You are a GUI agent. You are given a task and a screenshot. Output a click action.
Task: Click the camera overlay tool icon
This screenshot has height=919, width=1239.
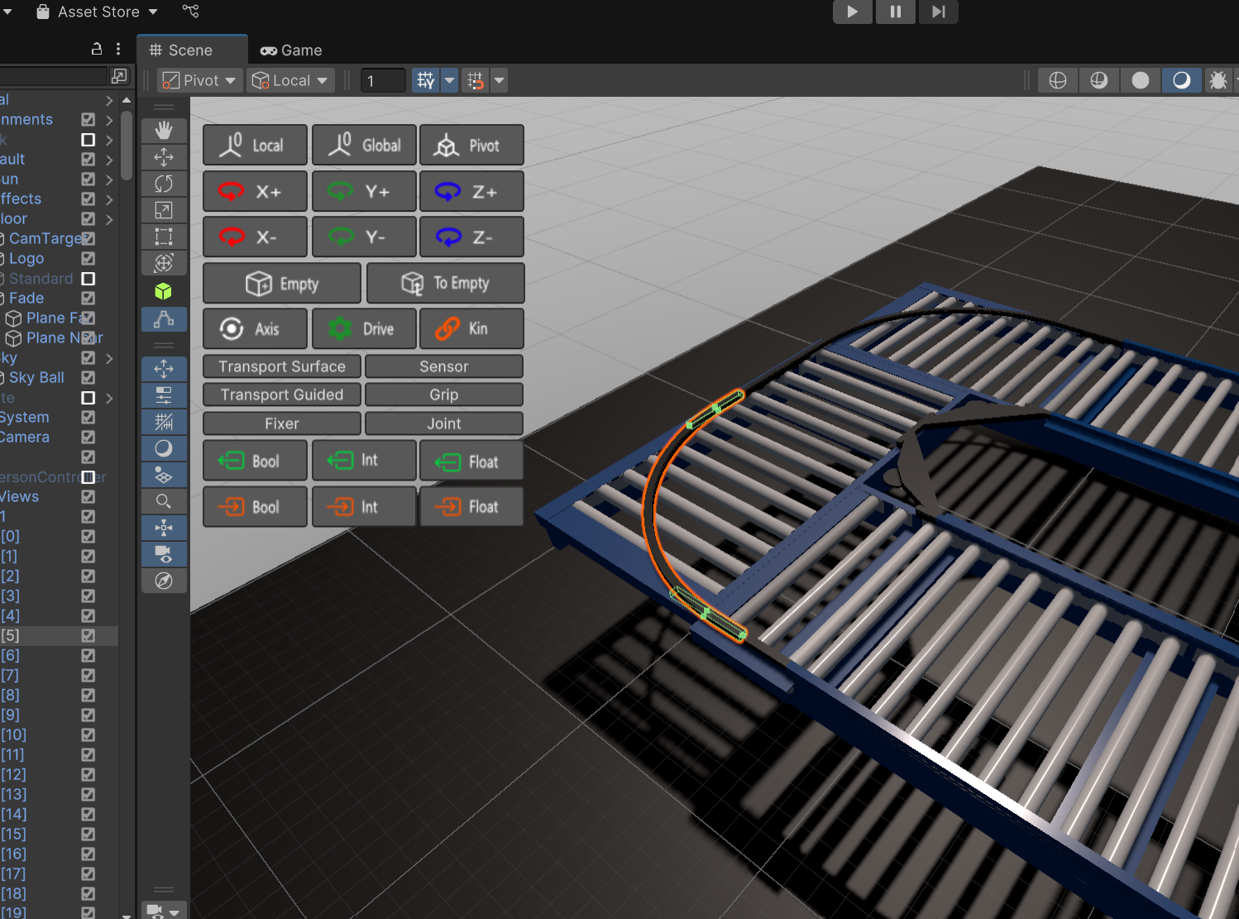click(164, 554)
